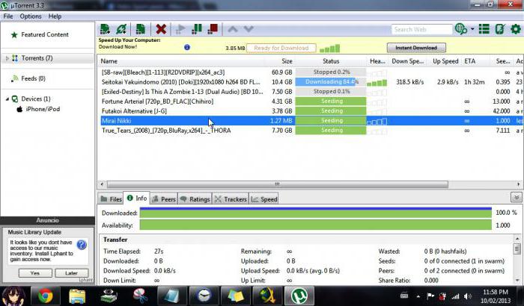Toggle the detailed list view icon
The height and width of the screenshot is (306, 524).
(x=484, y=29)
